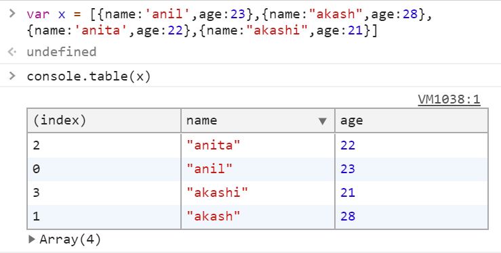The height and width of the screenshot is (253, 501).
Task: Open the VM1038:1 source link
Action: 449,99
